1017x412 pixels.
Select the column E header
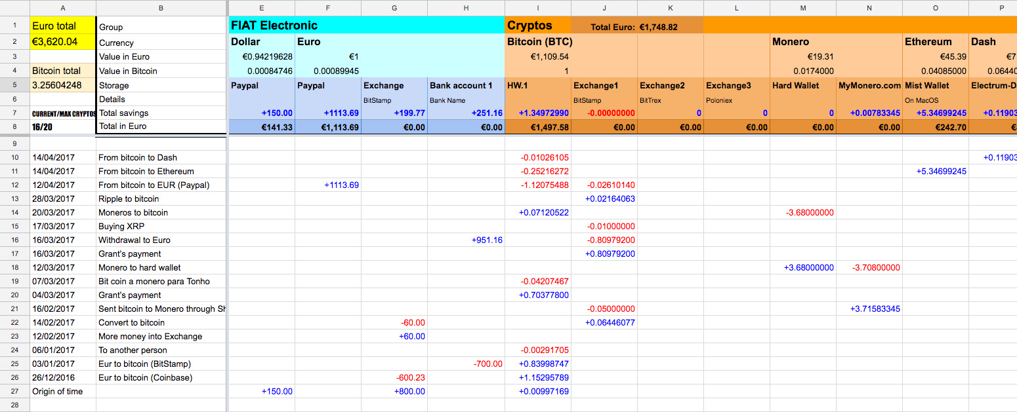(x=261, y=8)
